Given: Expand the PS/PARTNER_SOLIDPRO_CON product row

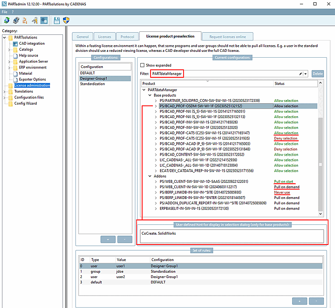Looking at the screenshot, I should (156, 101).
